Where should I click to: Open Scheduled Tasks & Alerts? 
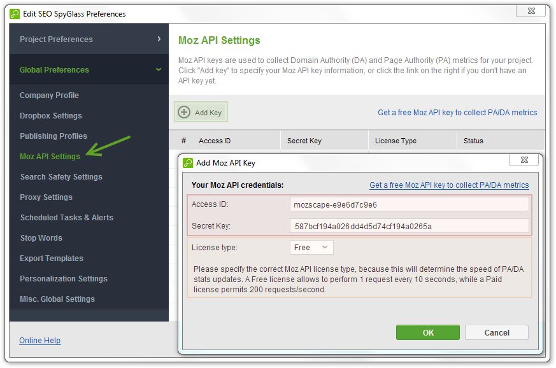pyautogui.click(x=67, y=217)
